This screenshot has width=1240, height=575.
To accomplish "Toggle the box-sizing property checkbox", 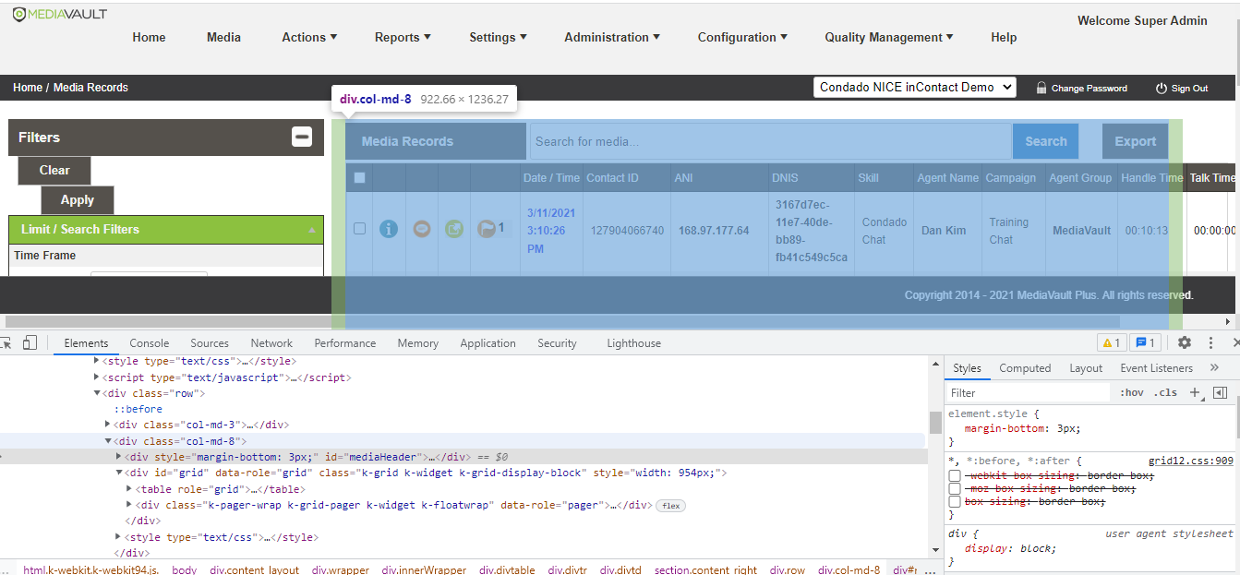I will pyautogui.click(x=955, y=501).
